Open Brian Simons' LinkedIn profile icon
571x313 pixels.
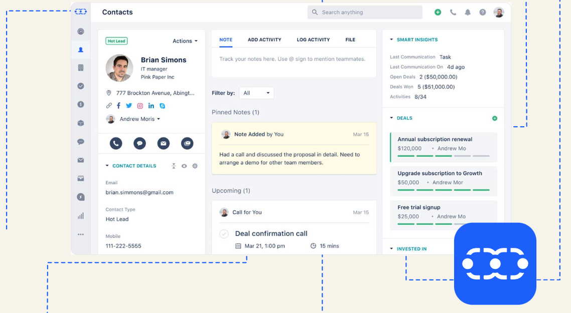point(151,106)
